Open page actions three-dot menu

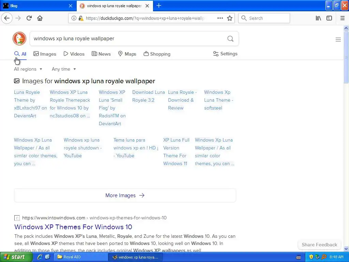[x=220, y=18]
